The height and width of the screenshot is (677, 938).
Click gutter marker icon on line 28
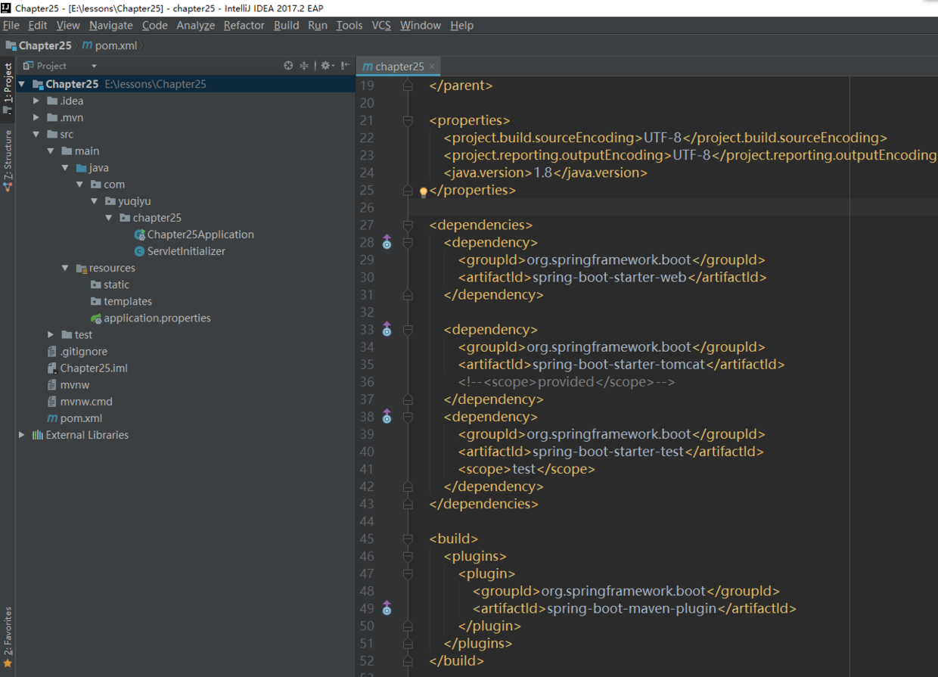coord(387,242)
